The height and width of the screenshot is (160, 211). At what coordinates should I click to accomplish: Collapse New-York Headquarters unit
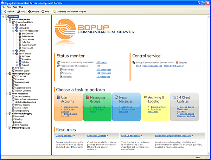click(13, 31)
